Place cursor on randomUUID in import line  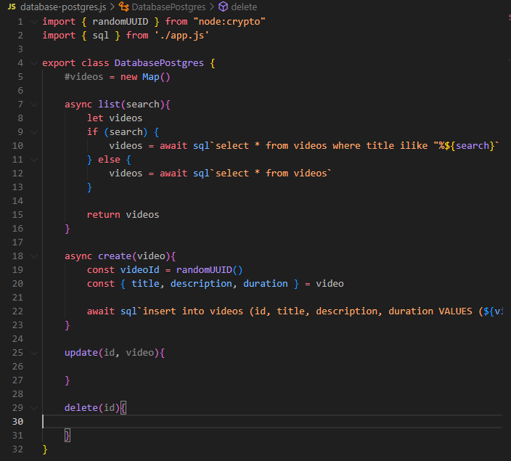(x=120, y=22)
